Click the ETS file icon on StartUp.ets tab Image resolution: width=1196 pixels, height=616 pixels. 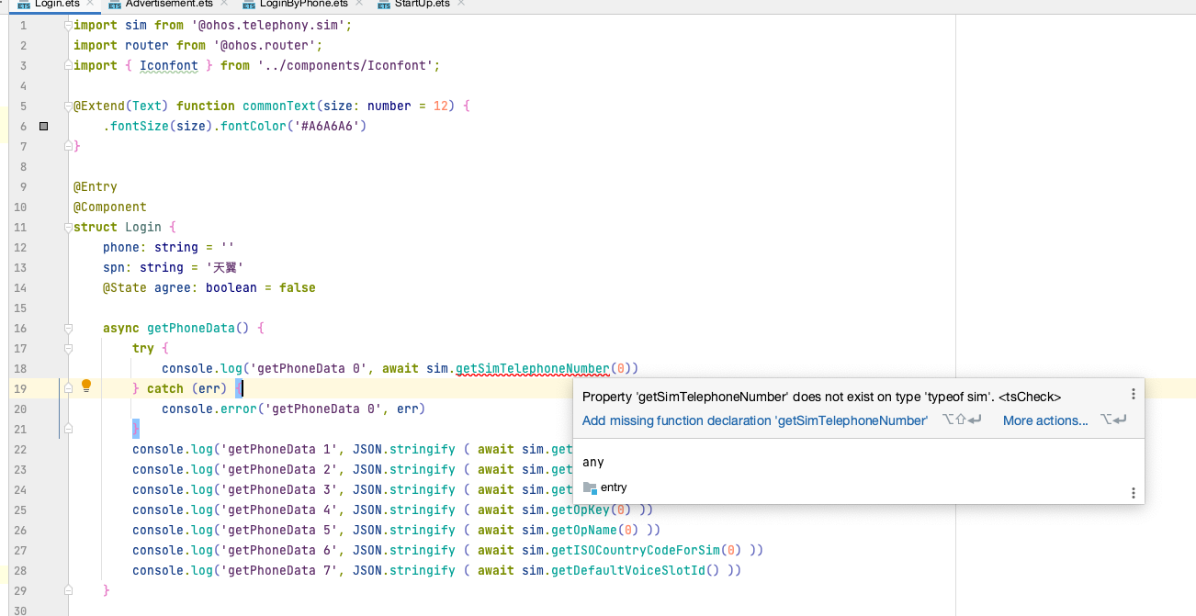click(384, 5)
